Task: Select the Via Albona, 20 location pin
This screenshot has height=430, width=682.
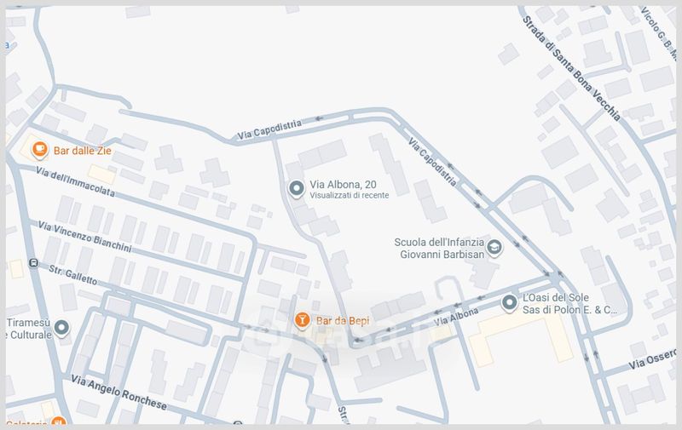Action: coord(297,189)
